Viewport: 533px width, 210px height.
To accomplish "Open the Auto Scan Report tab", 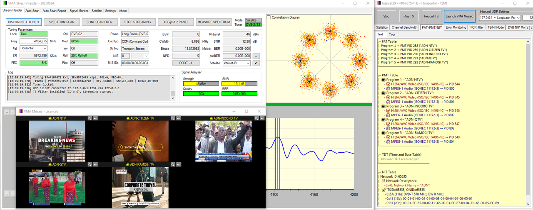I will pos(54,11).
